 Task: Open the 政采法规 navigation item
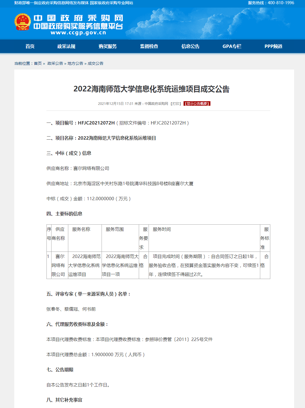[x=66, y=46]
